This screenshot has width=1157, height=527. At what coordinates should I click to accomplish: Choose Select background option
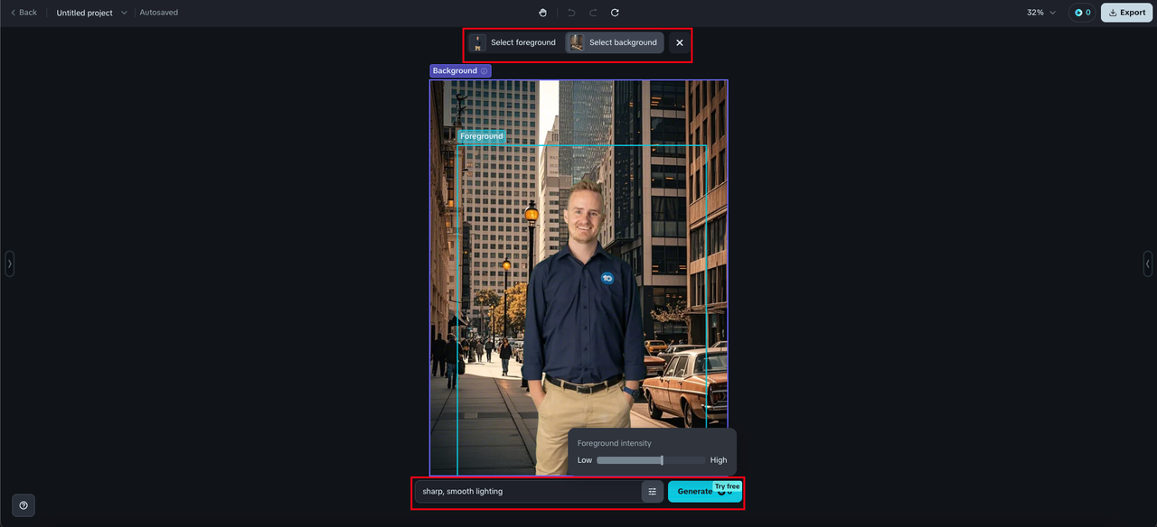[615, 42]
